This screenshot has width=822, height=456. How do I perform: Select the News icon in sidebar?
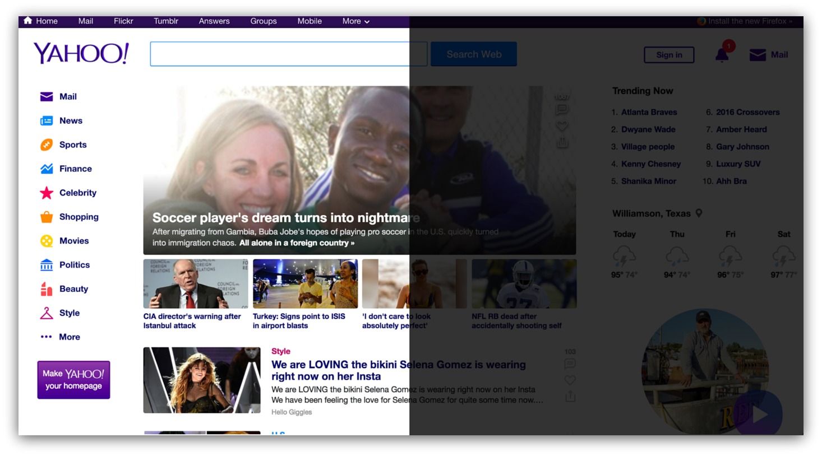(x=47, y=120)
